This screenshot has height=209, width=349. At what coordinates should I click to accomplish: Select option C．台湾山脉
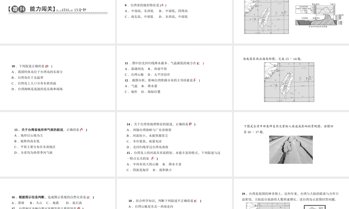point(134,75)
